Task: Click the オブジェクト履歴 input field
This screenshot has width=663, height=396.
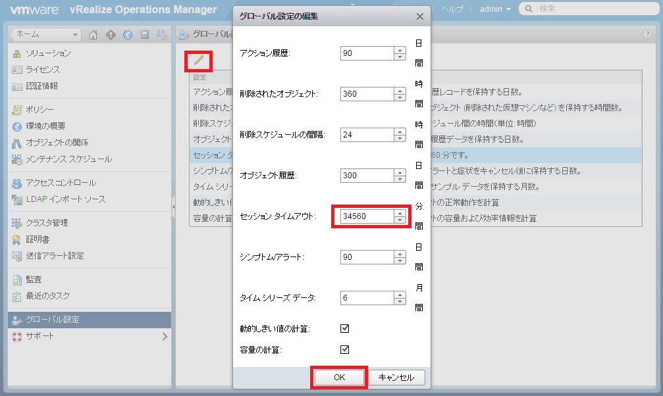Action: click(367, 176)
